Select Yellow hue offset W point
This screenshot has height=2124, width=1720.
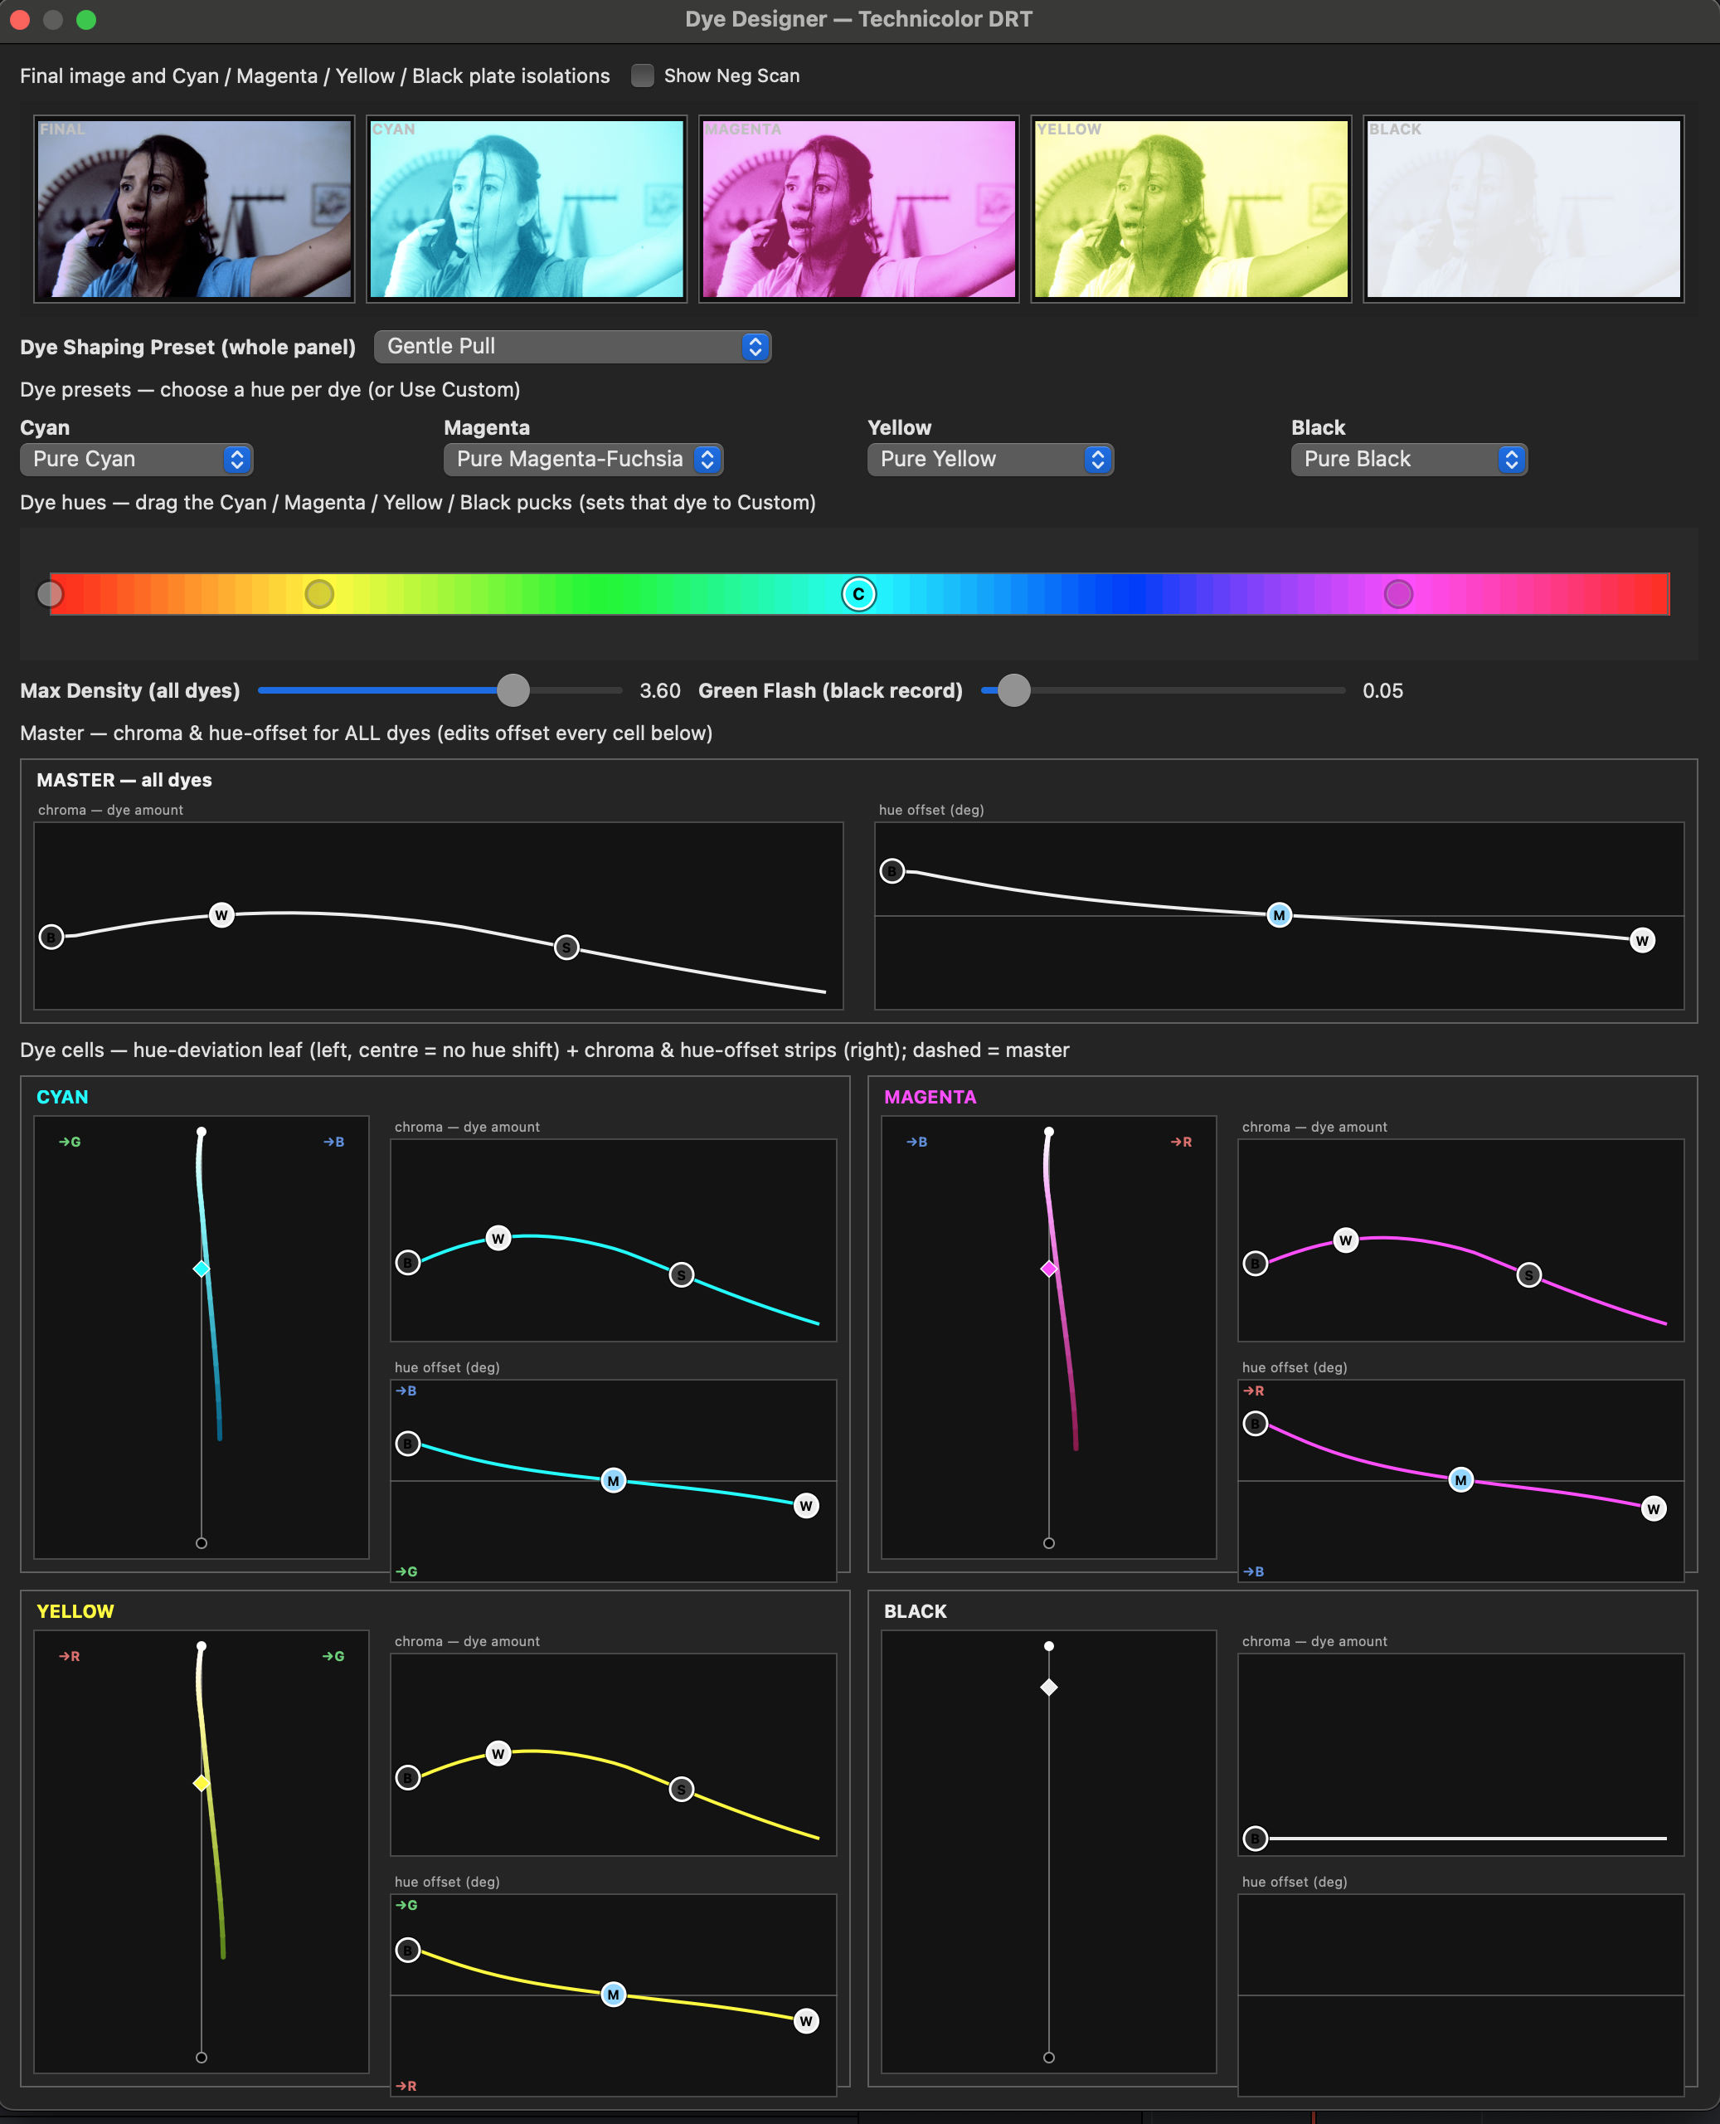tap(806, 2020)
